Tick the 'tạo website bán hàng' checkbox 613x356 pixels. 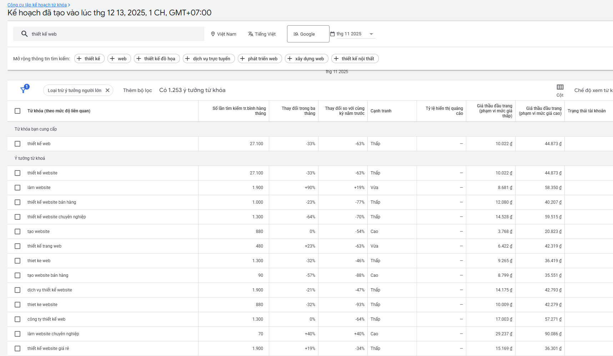[x=17, y=275]
